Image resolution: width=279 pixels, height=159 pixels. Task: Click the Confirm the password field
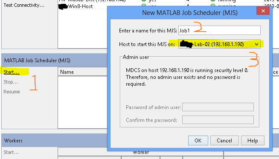218,120
